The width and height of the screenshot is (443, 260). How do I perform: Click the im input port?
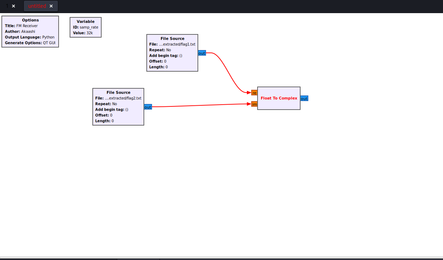point(254,104)
